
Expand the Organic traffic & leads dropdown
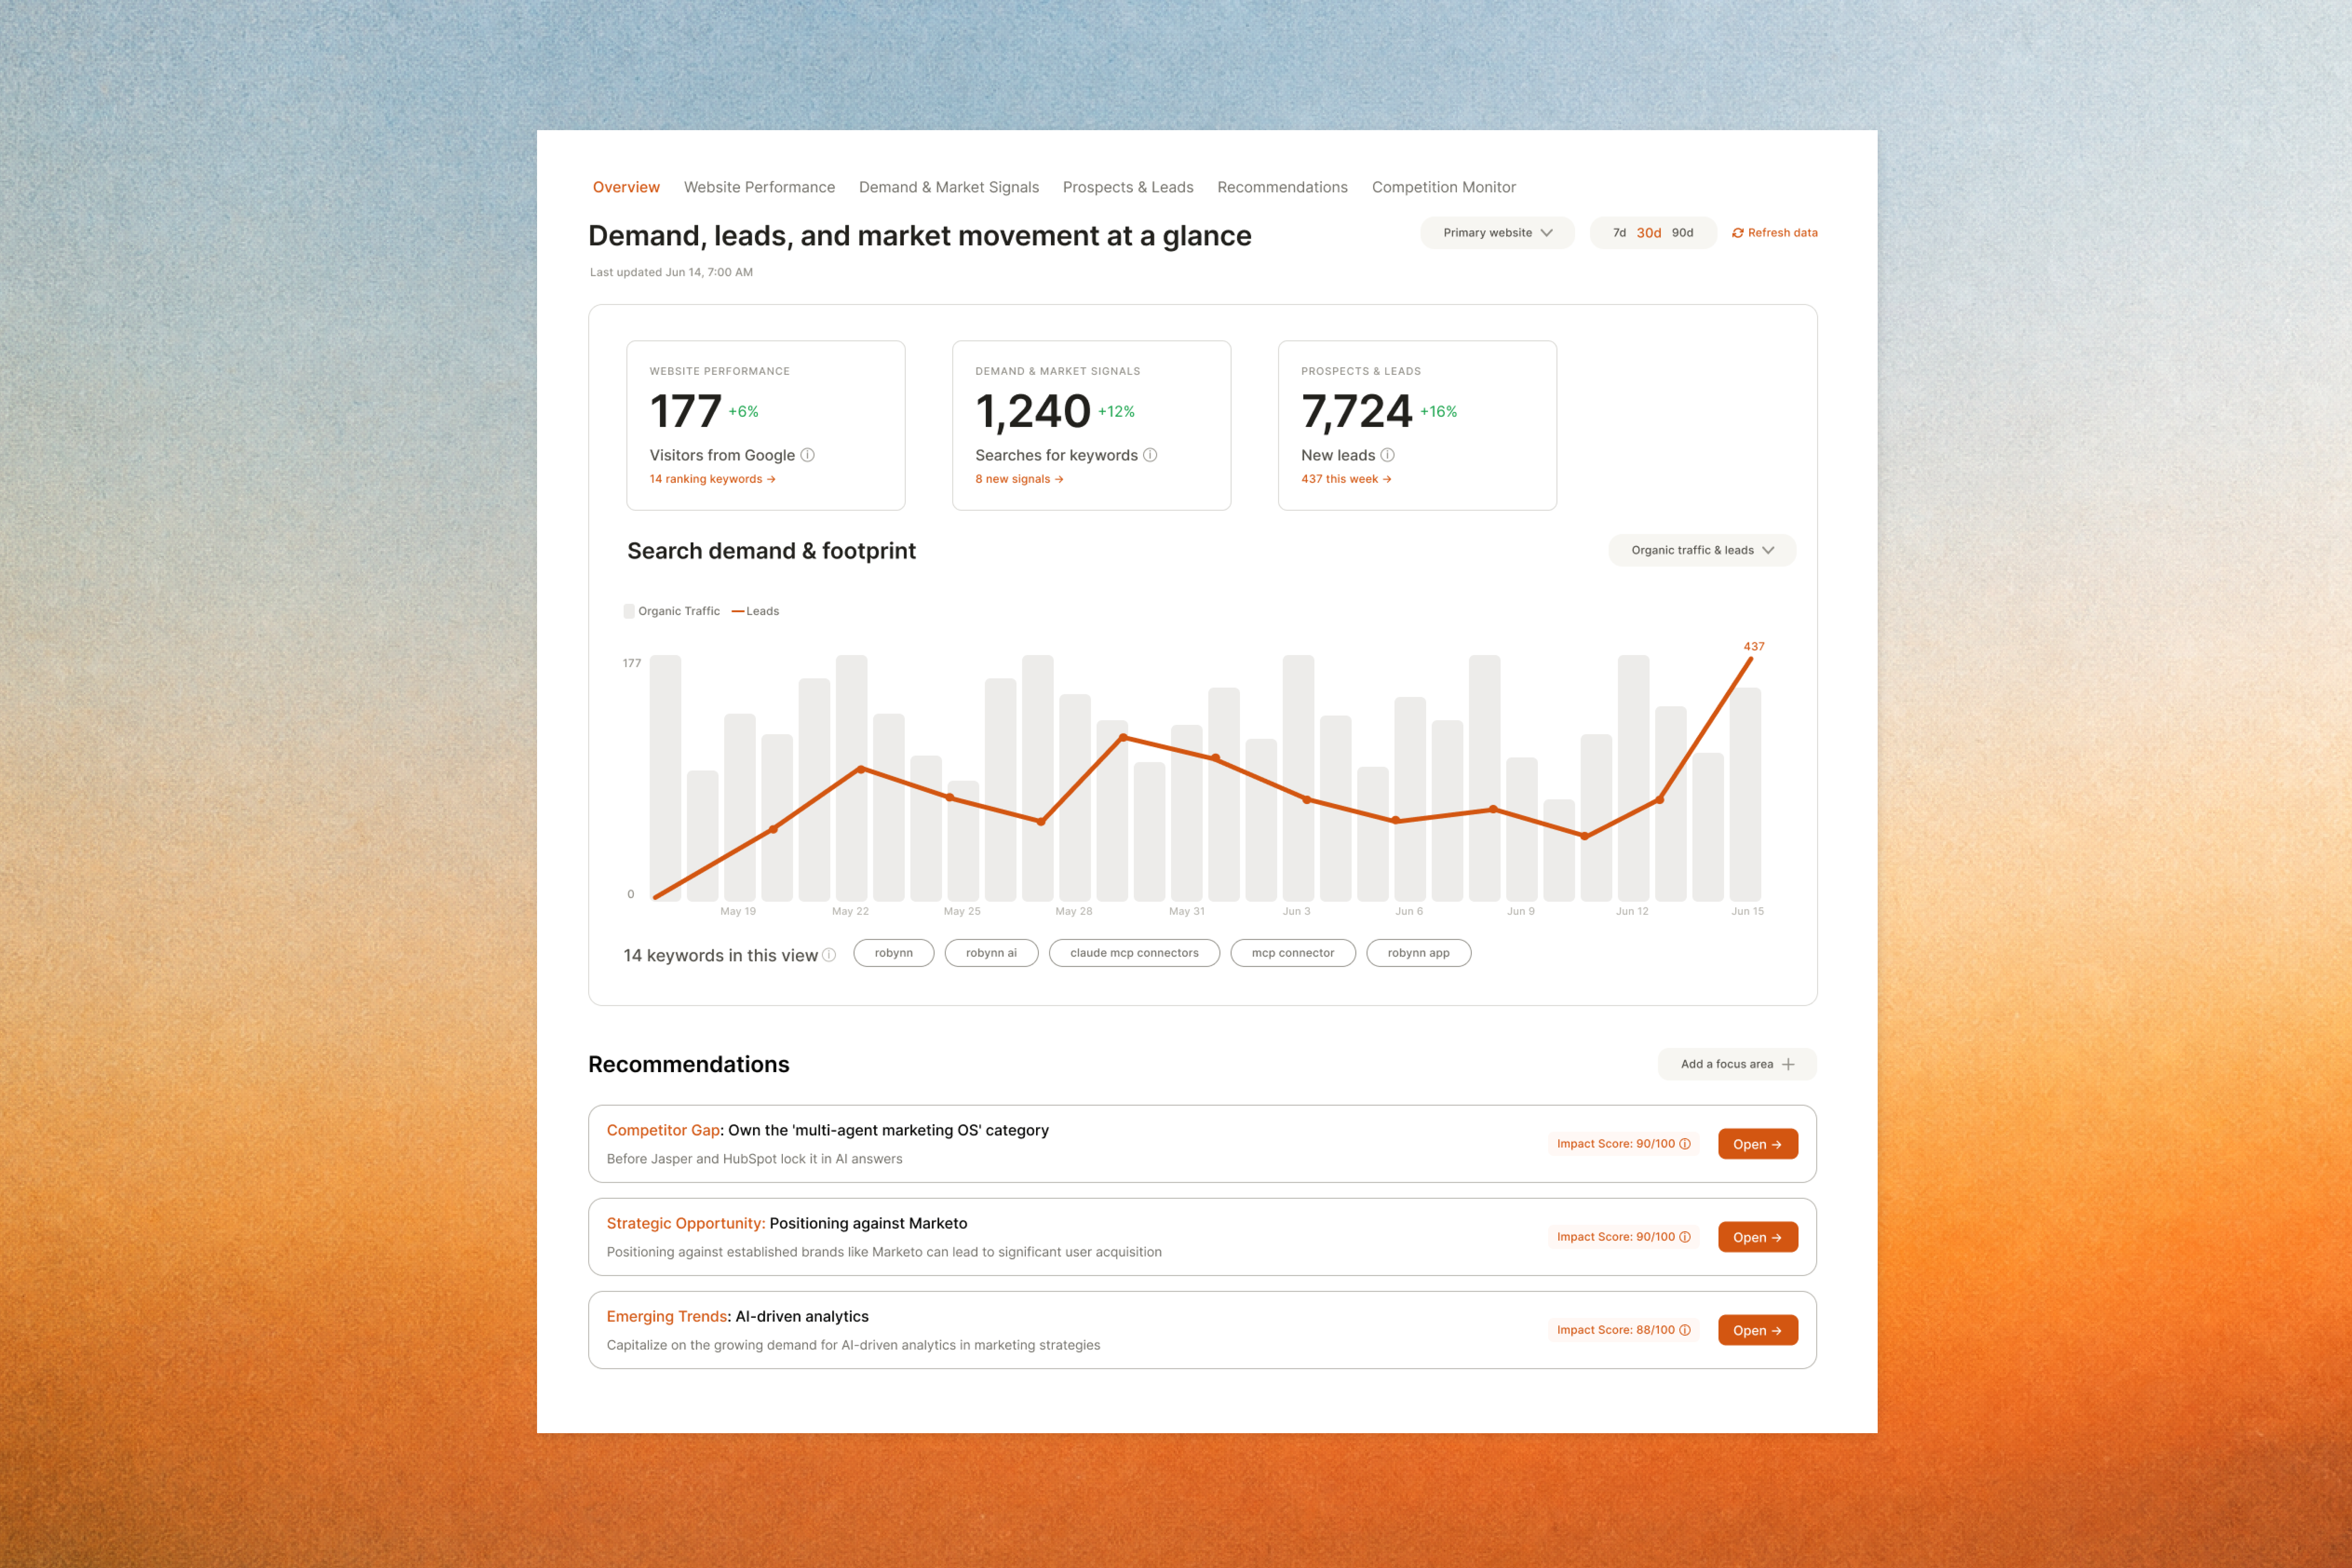click(1702, 550)
